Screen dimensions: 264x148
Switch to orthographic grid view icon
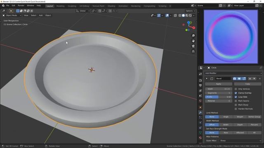(x=193, y=51)
